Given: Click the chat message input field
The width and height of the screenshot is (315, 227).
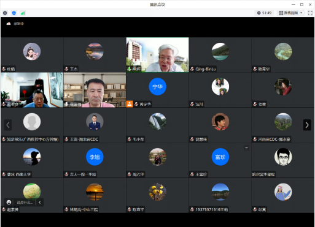Looking at the screenshot, I should pos(25,203).
